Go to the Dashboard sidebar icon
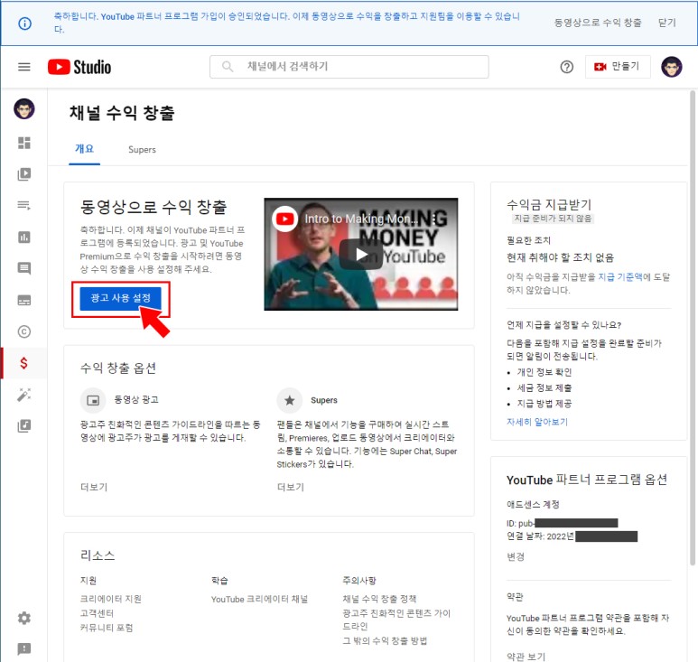 [x=24, y=143]
